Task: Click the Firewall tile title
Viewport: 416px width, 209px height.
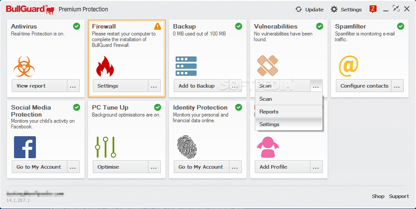Action: [x=104, y=26]
